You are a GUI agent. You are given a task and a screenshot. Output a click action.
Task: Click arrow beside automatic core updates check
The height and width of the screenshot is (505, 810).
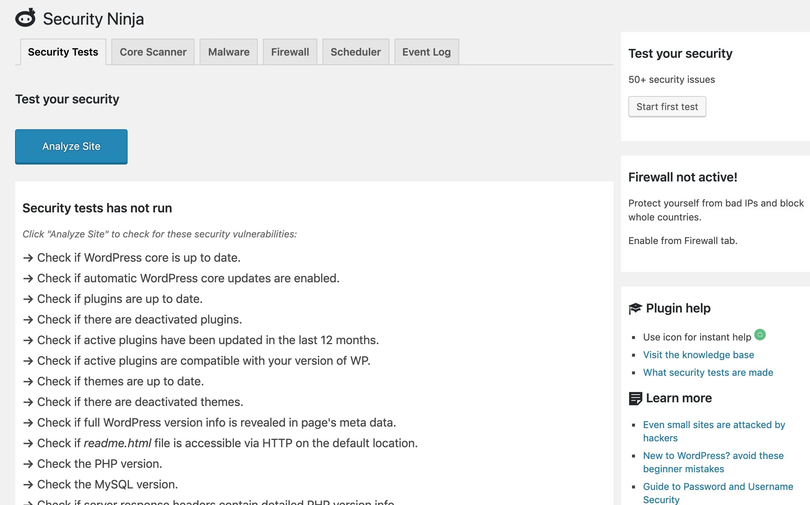point(28,279)
